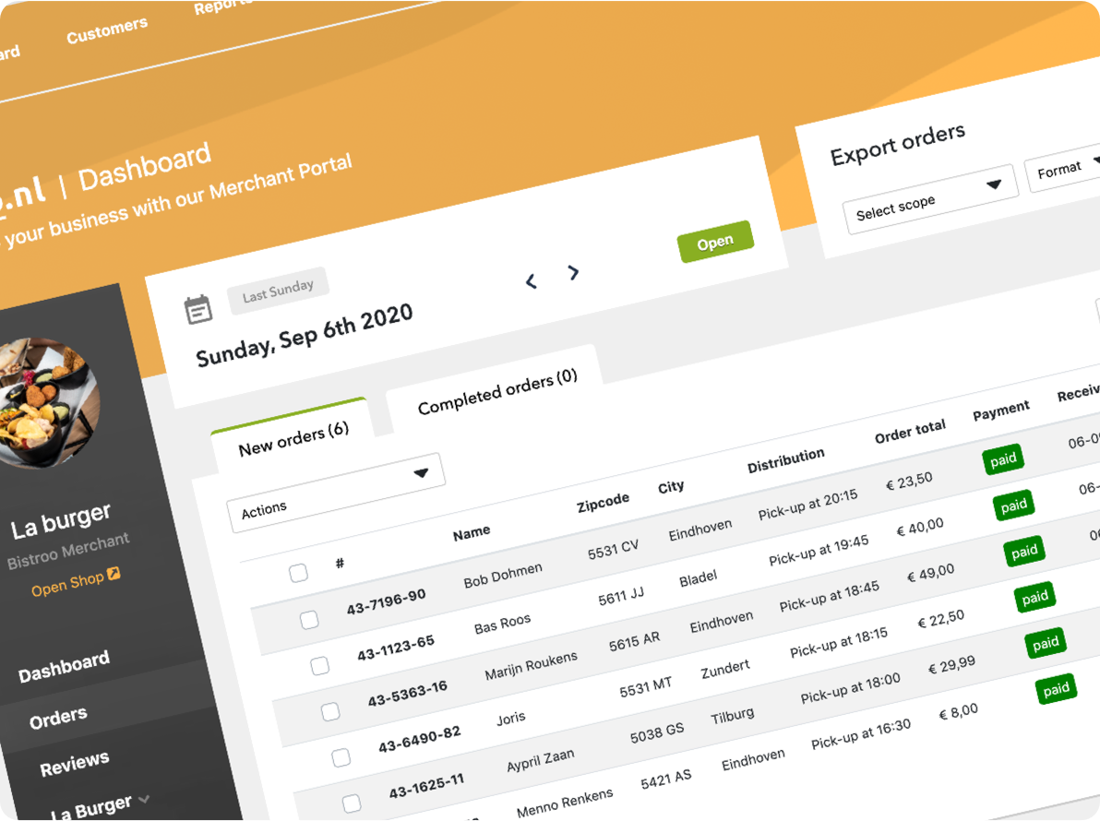Click the city Tilburg
Screen dimensions: 1100x821
(x=733, y=717)
